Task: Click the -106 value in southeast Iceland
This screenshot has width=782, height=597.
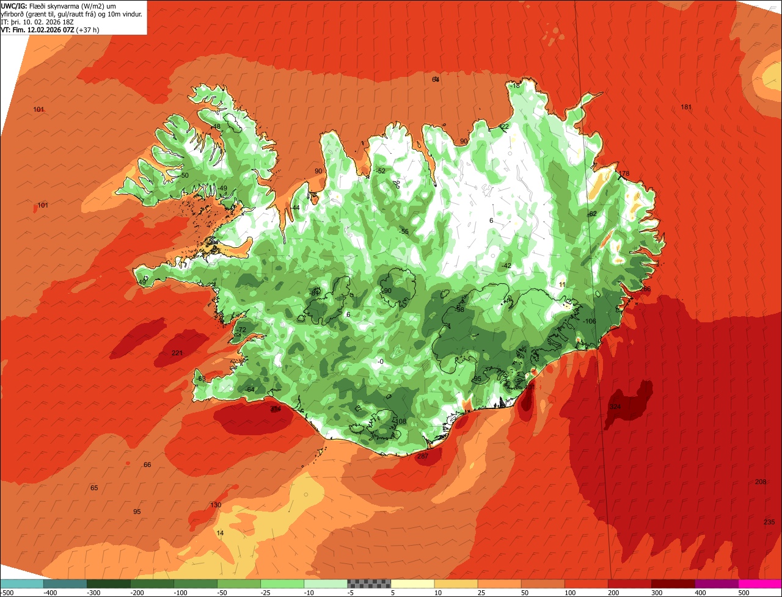Action: (589, 321)
